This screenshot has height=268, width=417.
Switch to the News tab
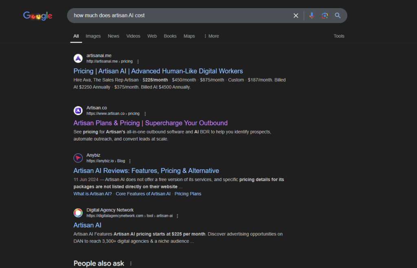(x=114, y=36)
